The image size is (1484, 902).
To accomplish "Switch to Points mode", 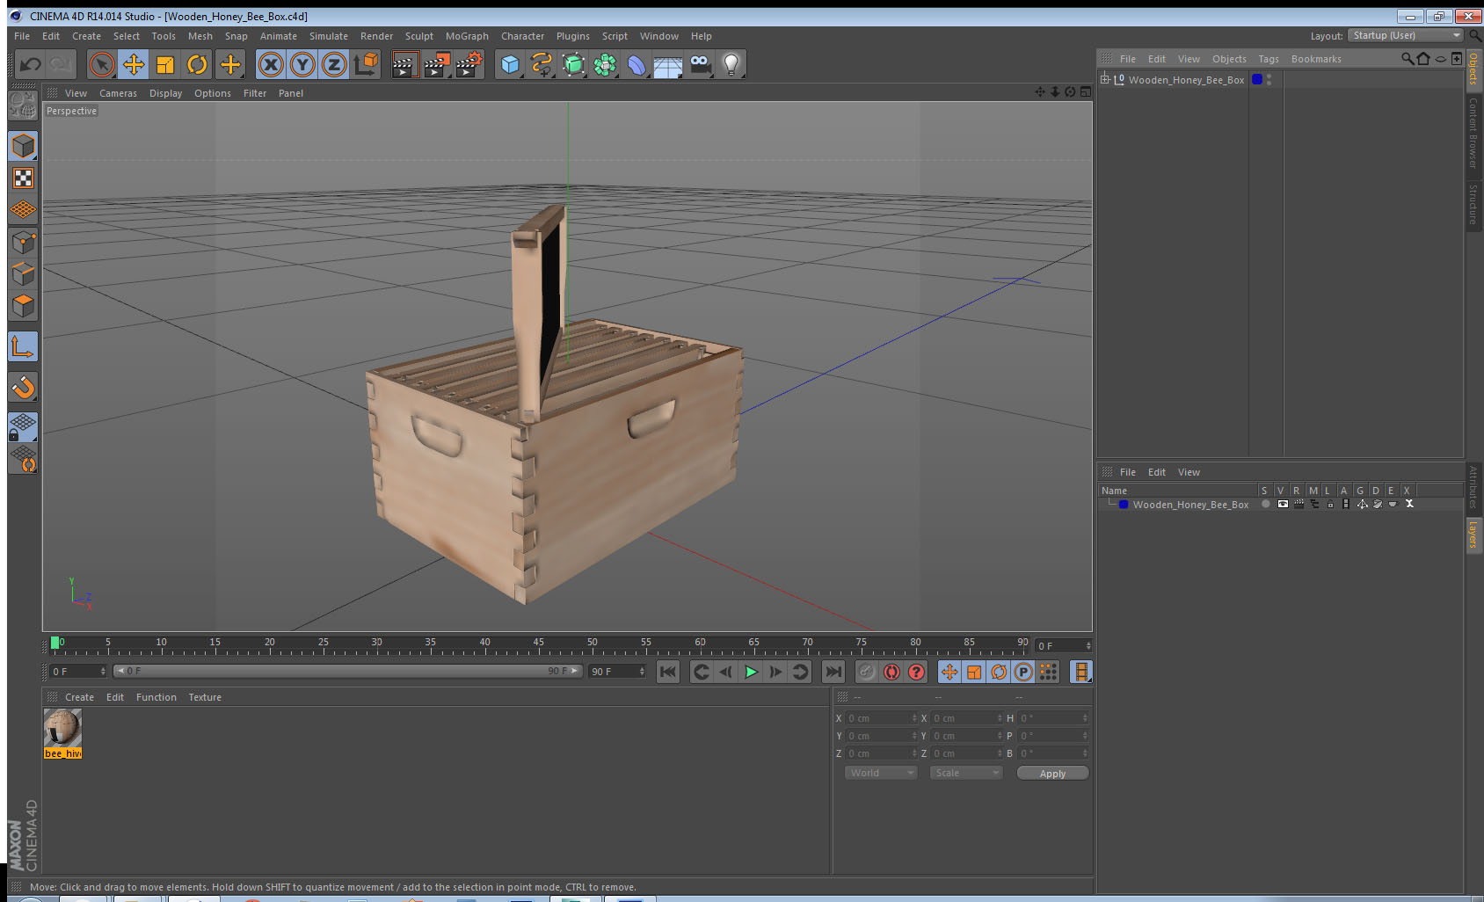I will pos(23,242).
